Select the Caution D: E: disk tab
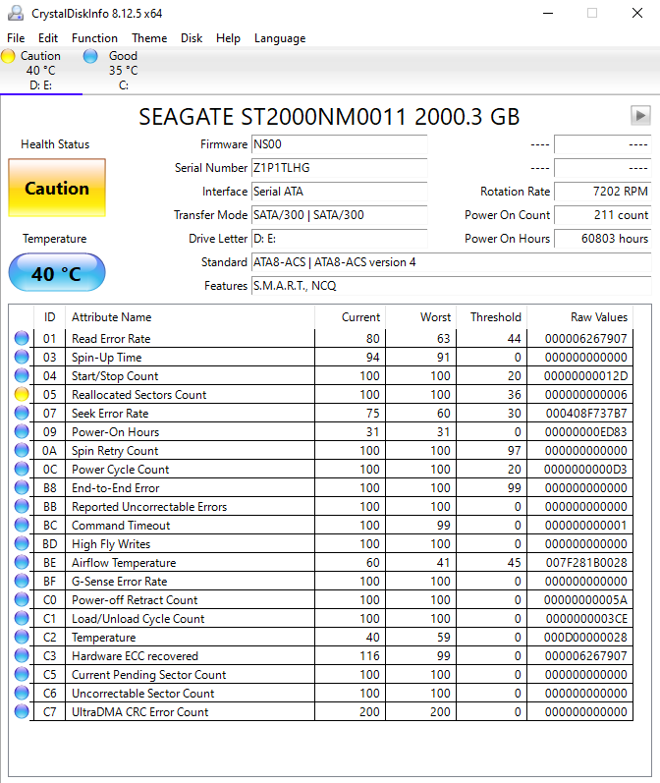The image size is (660, 783). (x=41, y=71)
